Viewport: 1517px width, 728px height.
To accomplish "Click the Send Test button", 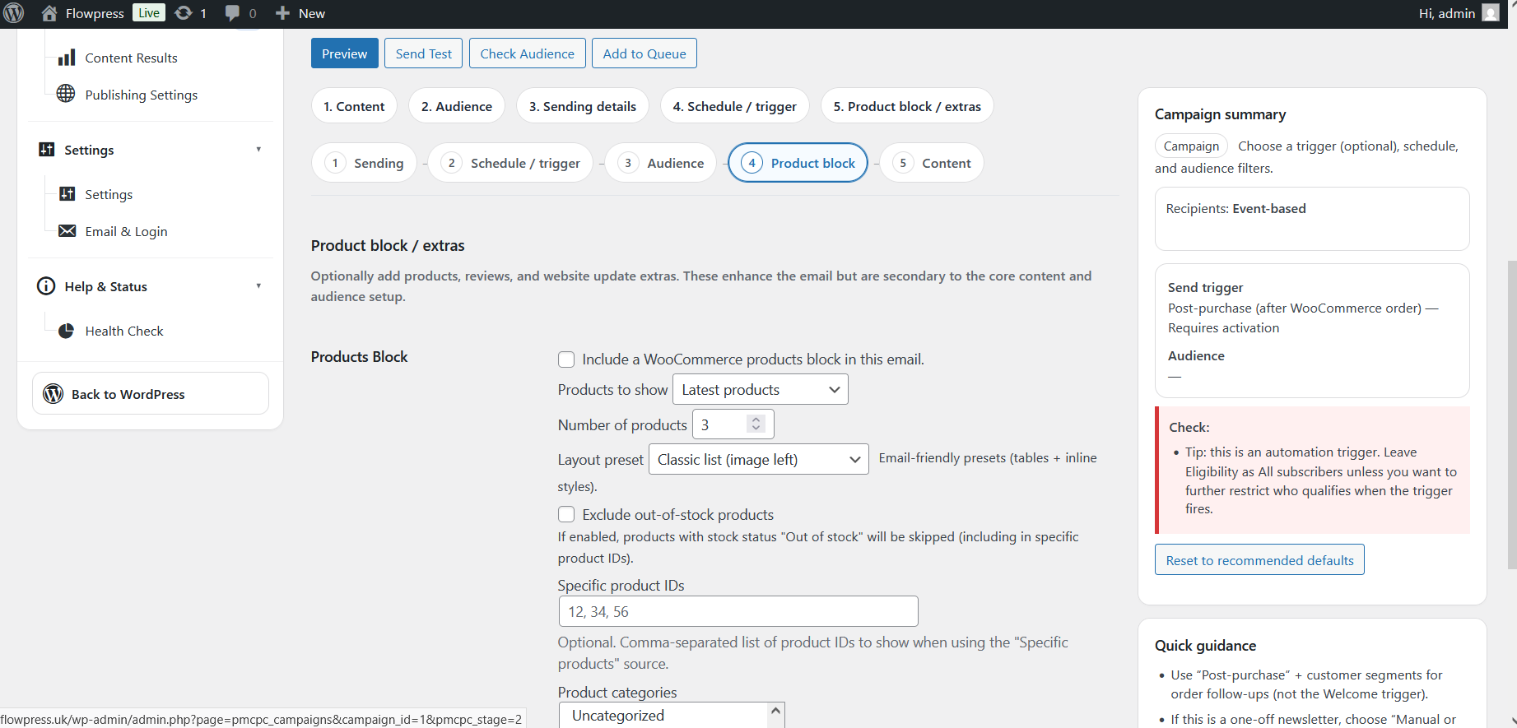I will (424, 53).
